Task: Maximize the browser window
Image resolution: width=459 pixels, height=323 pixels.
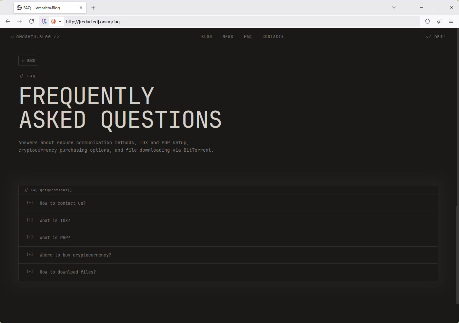Action: click(436, 8)
